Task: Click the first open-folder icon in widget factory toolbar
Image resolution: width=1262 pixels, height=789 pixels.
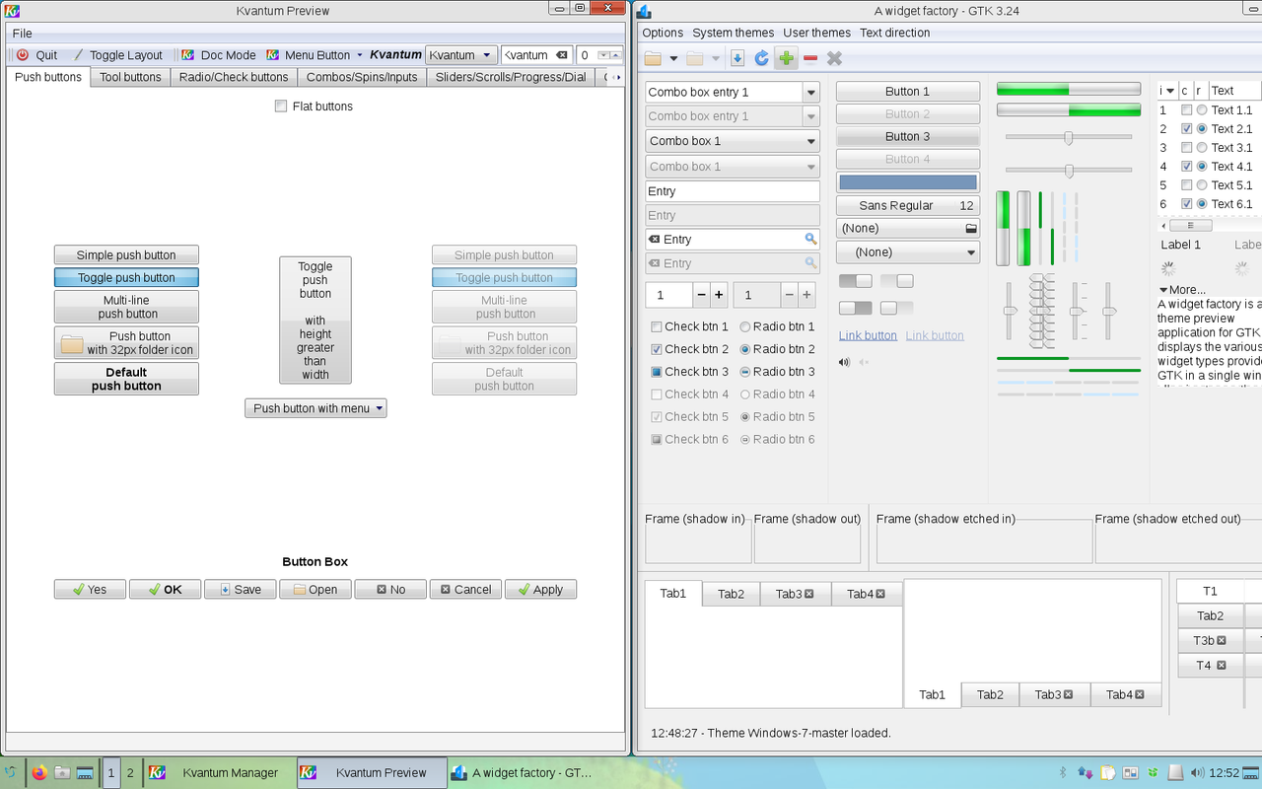Action: (653, 58)
